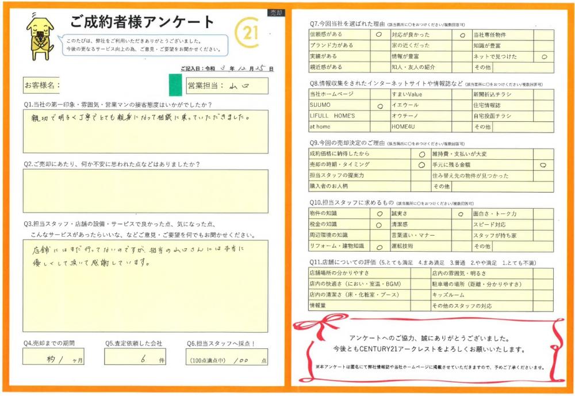575x396 pixels.
Task: Toggle the 誠実さ checkbox in Q10
Action: [x=461, y=214]
